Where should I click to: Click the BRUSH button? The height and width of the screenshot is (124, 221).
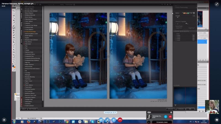(170, 109)
